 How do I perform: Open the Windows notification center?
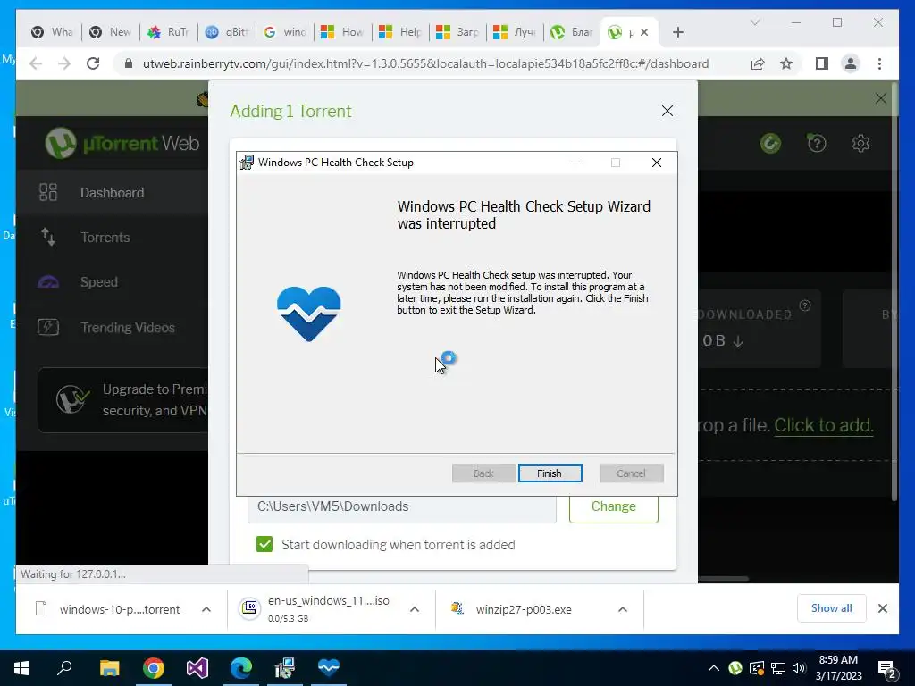(x=887, y=668)
